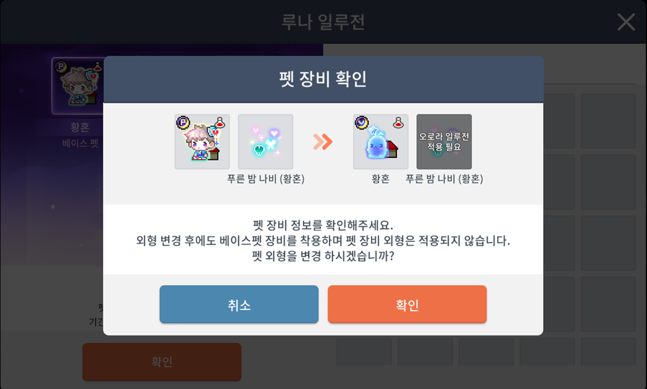Click the moon badge on the blue ghost pet

362,122
